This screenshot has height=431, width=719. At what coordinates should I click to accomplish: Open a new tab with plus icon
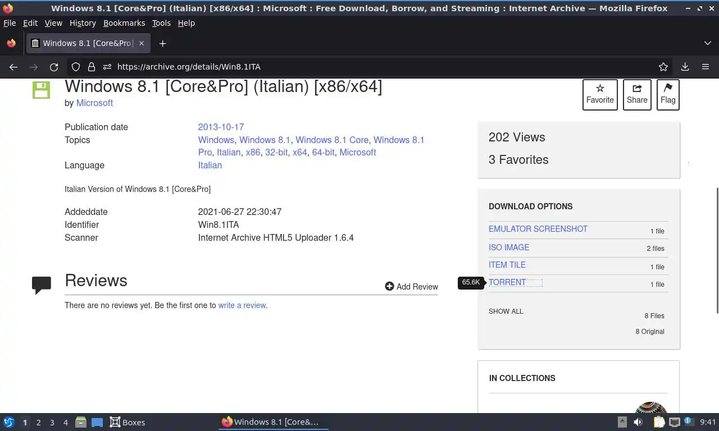tap(162, 43)
